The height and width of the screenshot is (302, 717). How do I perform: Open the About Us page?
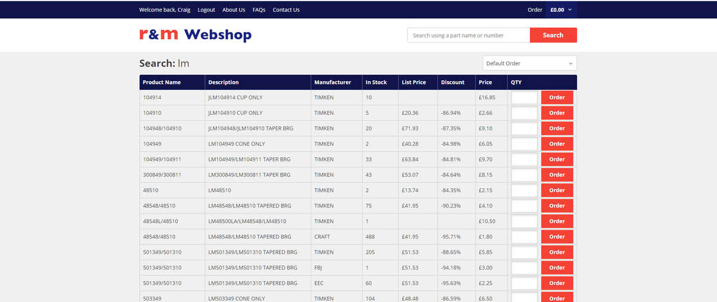click(234, 10)
